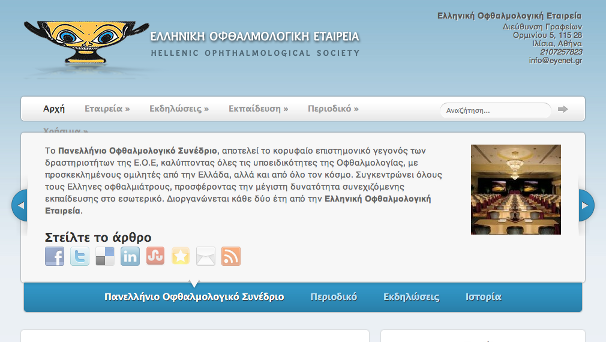Switch to the Περιοδικό slider tab
The height and width of the screenshot is (342, 606).
[334, 297]
